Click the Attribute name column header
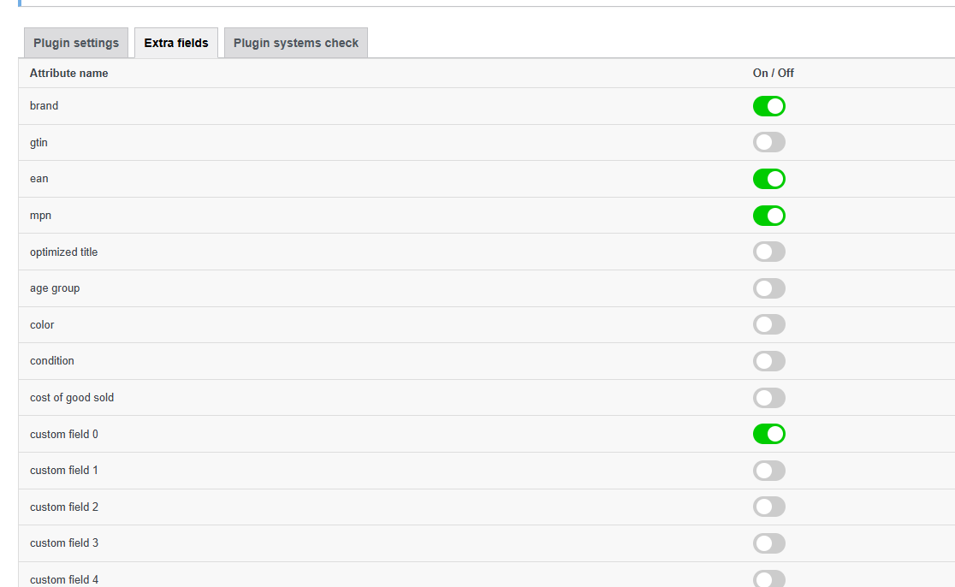This screenshot has height=587, width=955. 68,73
